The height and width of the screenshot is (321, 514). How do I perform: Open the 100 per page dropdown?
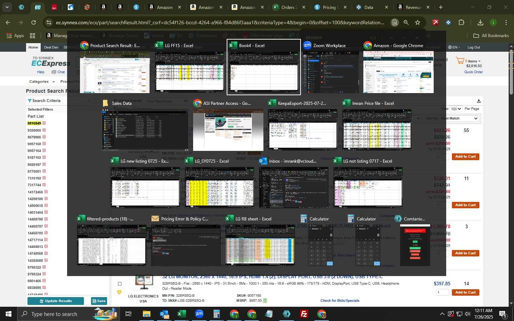[x=456, y=109]
